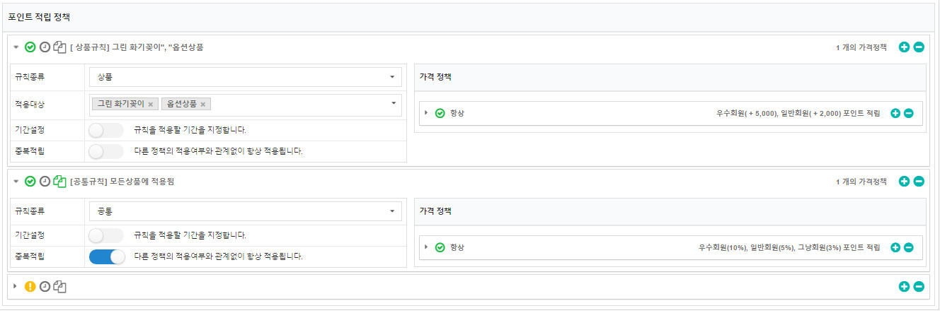This screenshot has width=940, height=313.
Task: Click copy icon on 상품규칙 rule header
Action: pos(60,47)
